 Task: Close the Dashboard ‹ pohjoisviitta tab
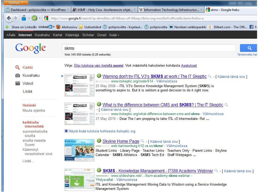click(x=68, y=10)
